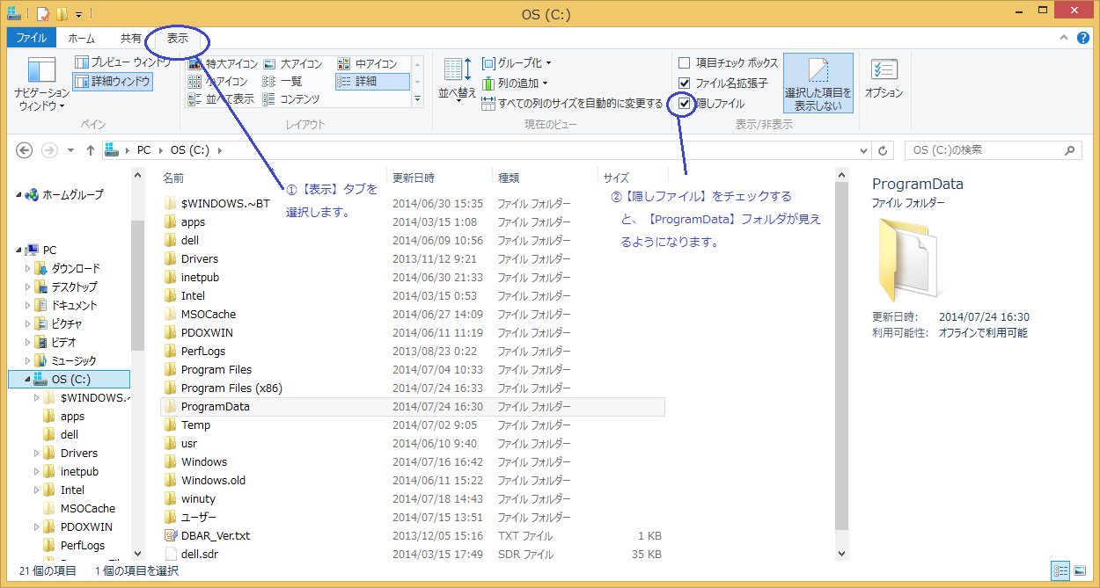Open the ホーム ribbon tab

[x=81, y=39]
